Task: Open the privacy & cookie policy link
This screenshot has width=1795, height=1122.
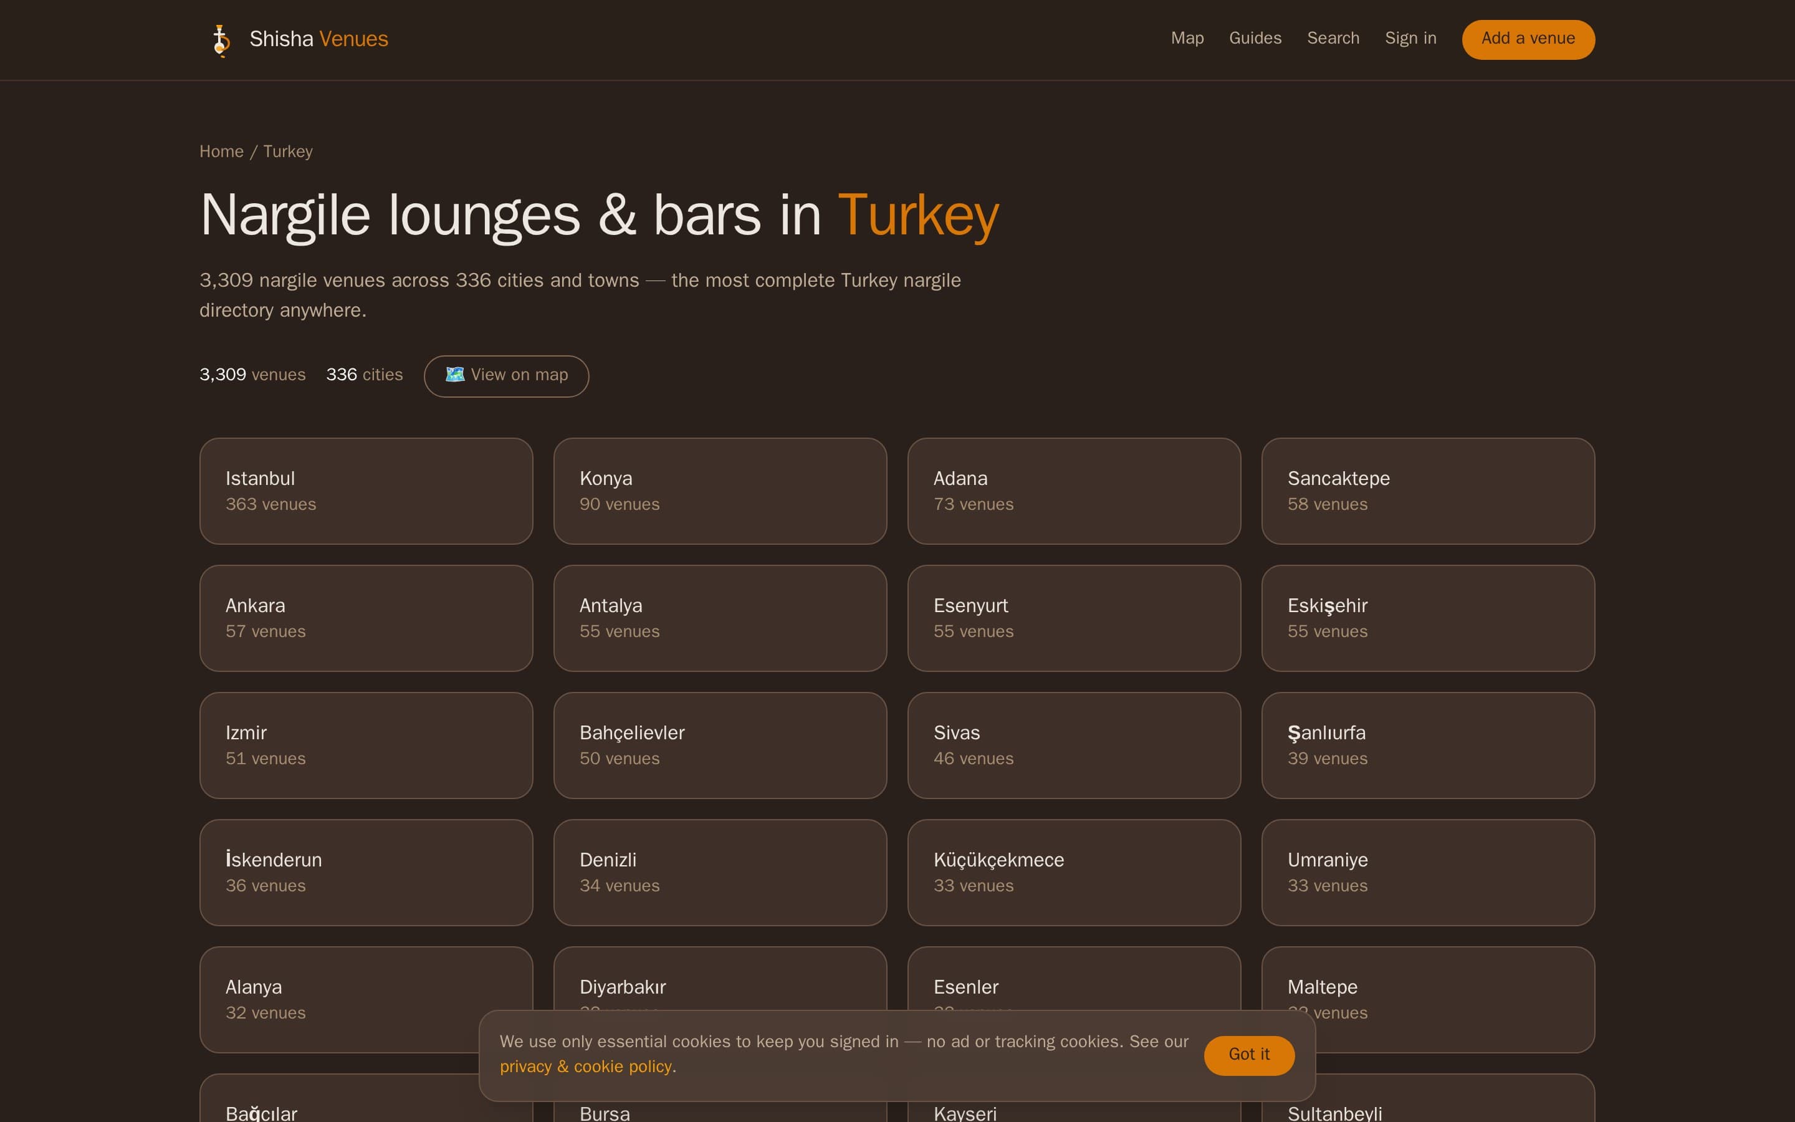Action: (586, 1067)
